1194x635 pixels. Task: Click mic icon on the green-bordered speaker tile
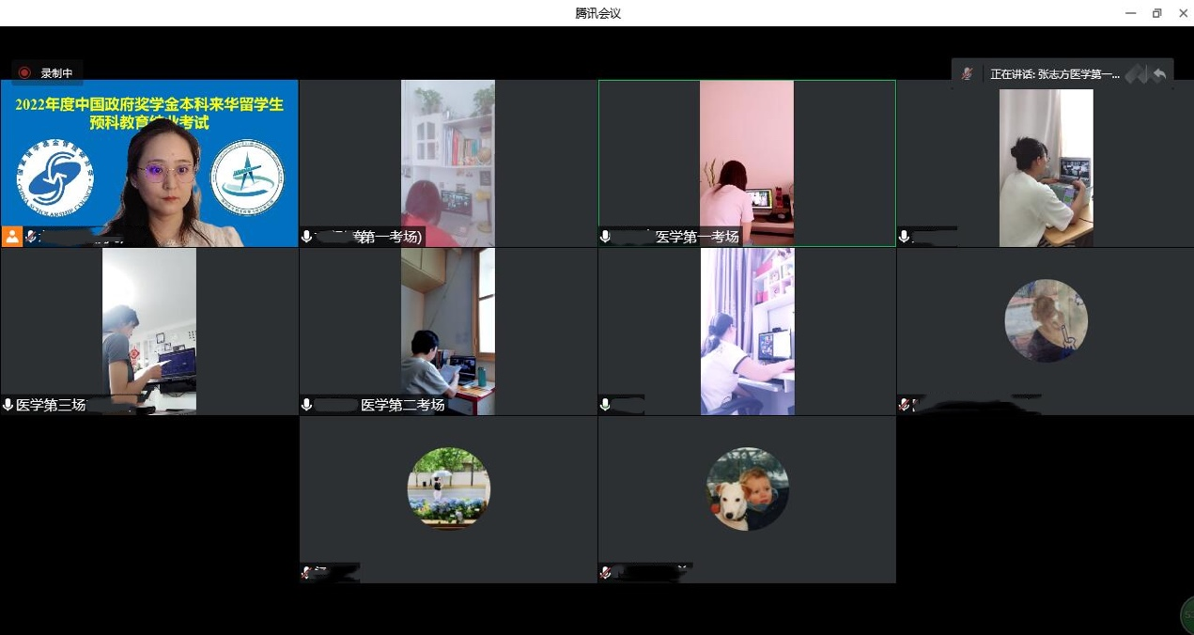tap(606, 237)
